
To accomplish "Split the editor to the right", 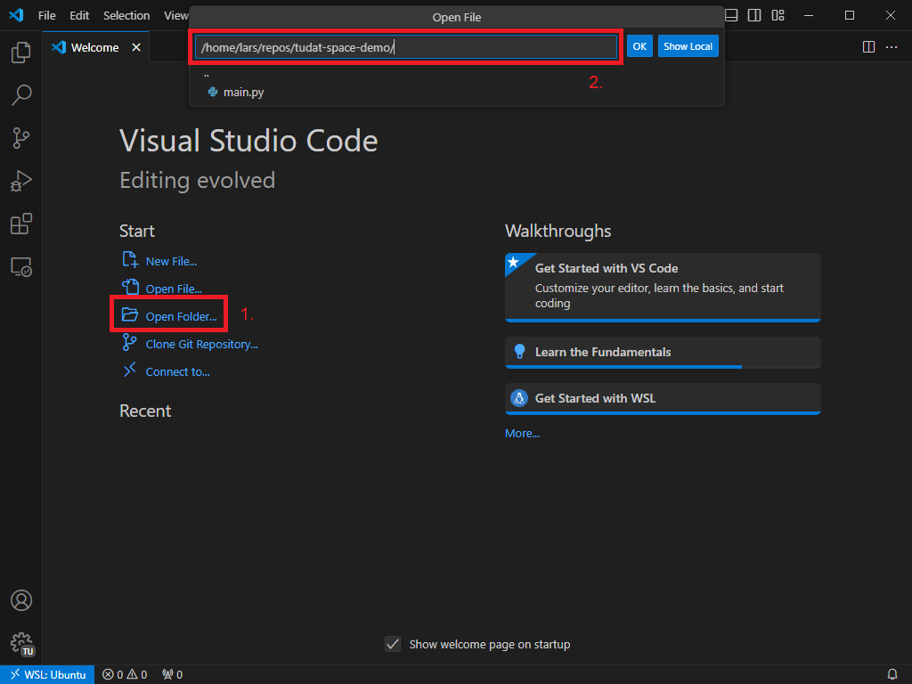I will click(868, 46).
